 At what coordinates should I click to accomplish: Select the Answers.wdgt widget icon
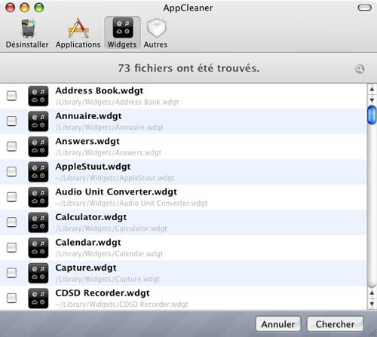[38, 146]
